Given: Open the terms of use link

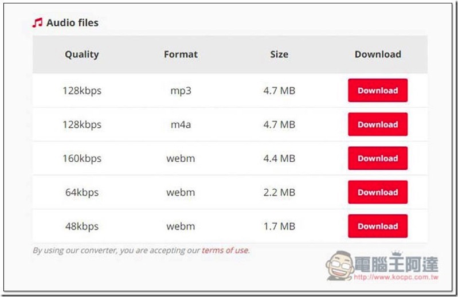Looking at the screenshot, I should (225, 250).
